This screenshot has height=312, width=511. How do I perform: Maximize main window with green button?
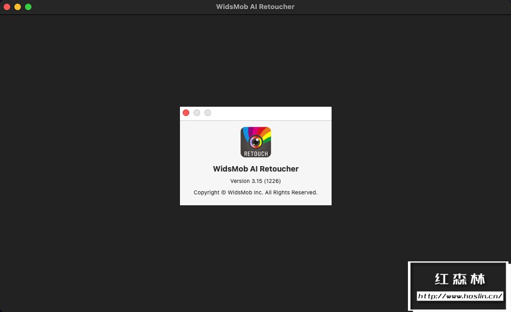coord(28,7)
